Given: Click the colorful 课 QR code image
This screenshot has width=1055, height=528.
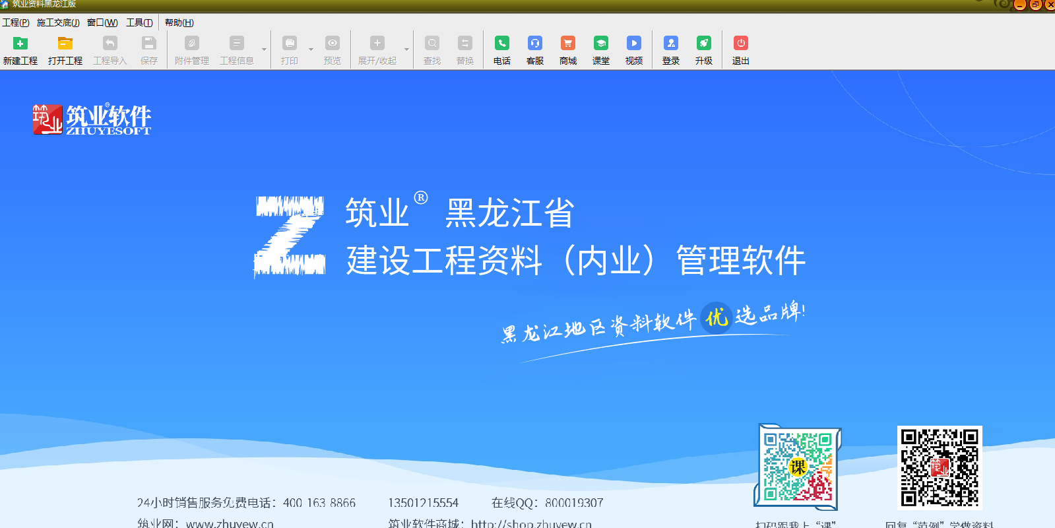Looking at the screenshot, I should tap(798, 467).
